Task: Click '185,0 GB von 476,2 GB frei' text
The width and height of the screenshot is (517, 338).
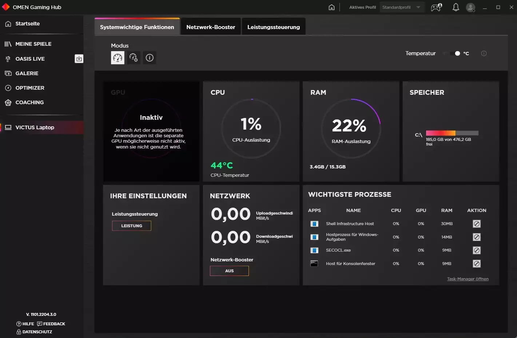Action: [x=448, y=142]
